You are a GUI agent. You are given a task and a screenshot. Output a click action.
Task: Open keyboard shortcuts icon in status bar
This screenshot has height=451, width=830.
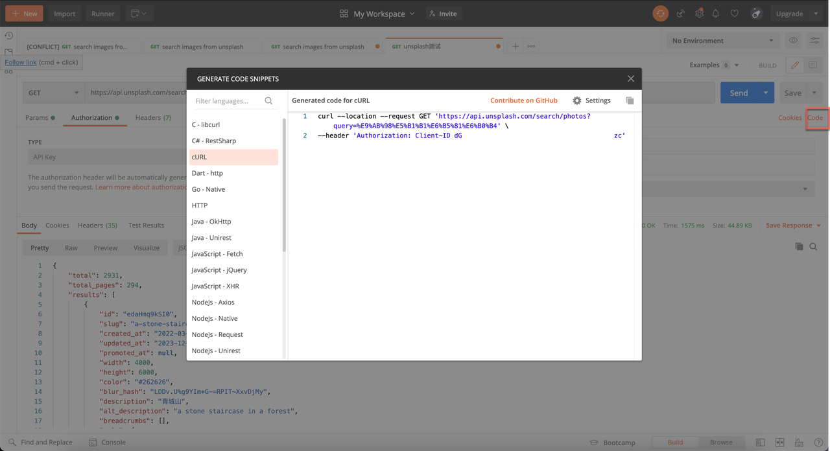[799, 443]
